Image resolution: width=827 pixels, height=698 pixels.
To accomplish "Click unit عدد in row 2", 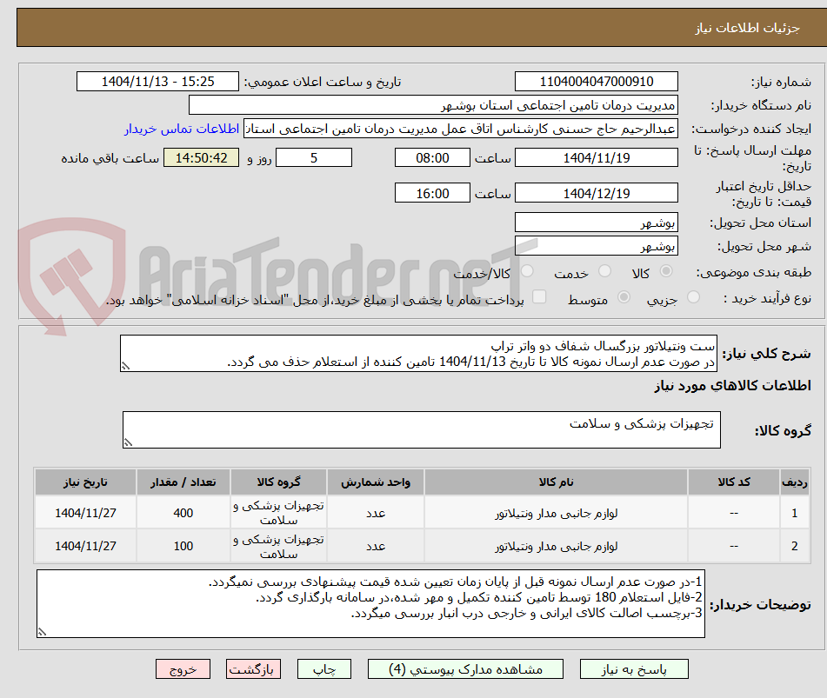I will click(x=376, y=546).
